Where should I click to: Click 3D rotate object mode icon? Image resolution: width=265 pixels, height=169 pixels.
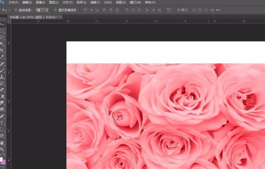point(194,10)
